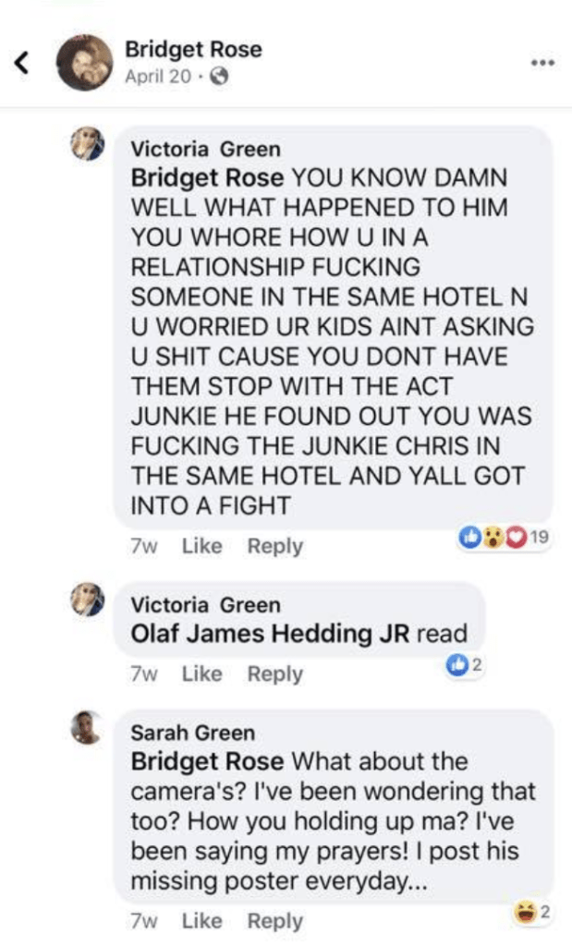Open Bridget Rose name in post header
The image size is (572, 946).
pyautogui.click(x=193, y=49)
